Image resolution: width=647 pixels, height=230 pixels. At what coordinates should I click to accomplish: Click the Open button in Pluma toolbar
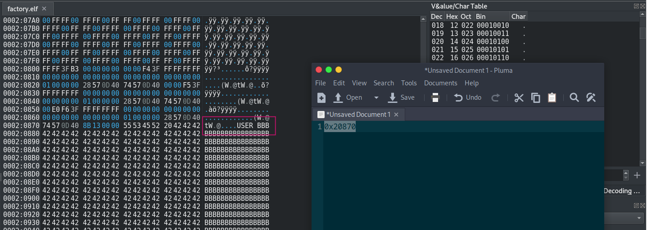347,97
